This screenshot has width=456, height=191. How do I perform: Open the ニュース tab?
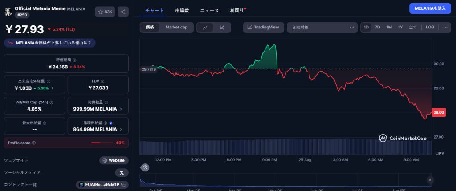coord(209,11)
